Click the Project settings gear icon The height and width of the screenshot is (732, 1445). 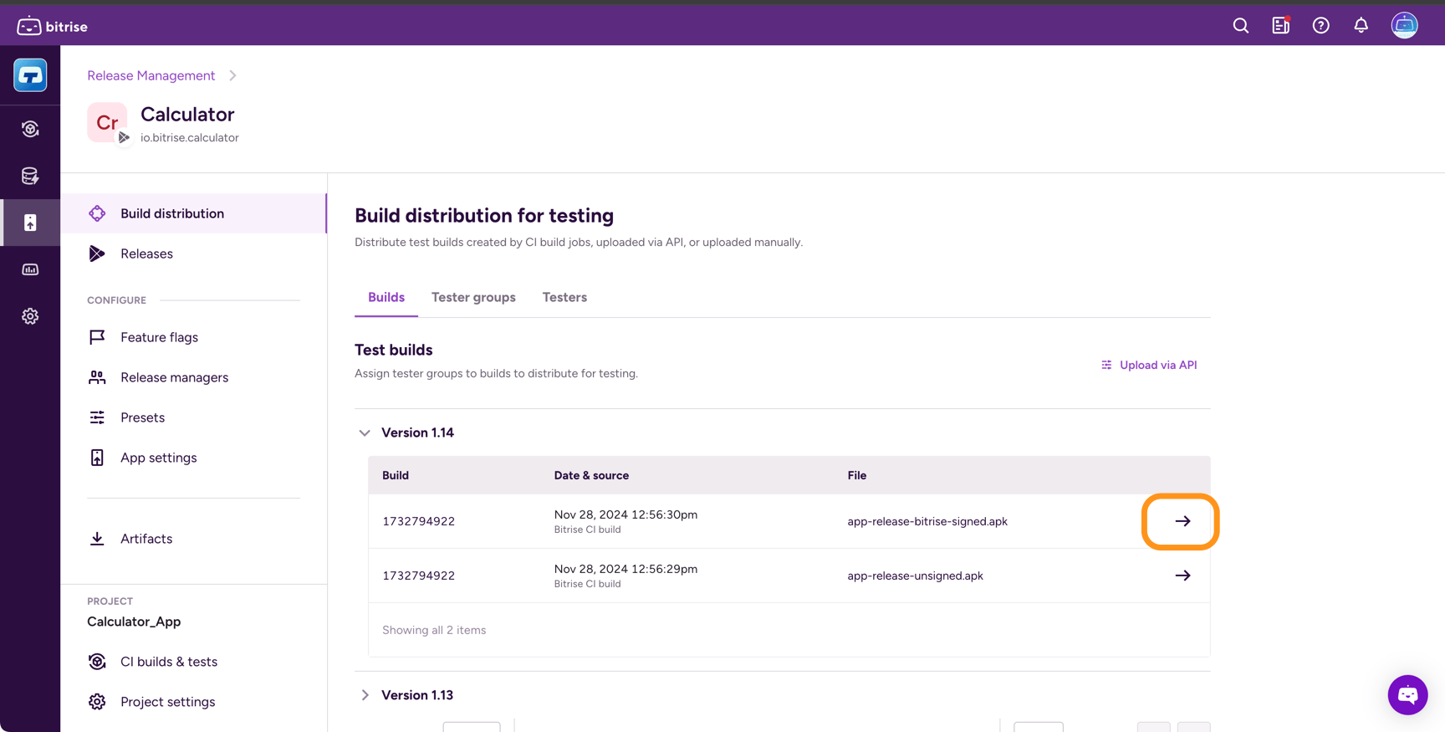[97, 702]
